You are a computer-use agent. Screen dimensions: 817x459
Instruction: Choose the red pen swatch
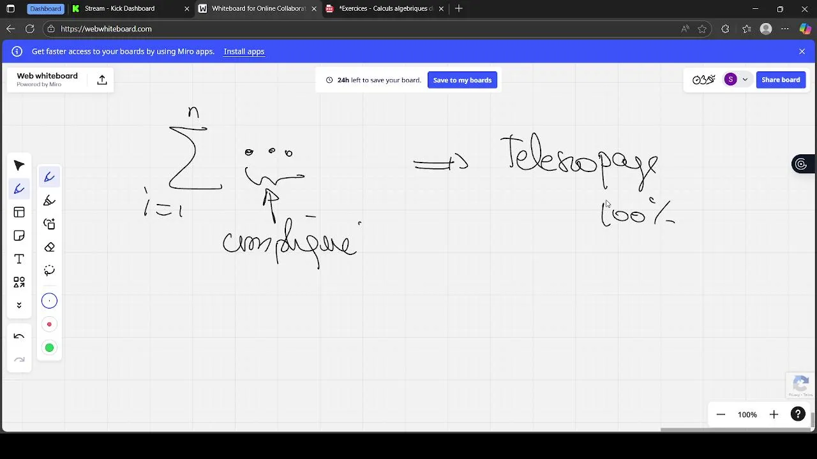(x=49, y=324)
